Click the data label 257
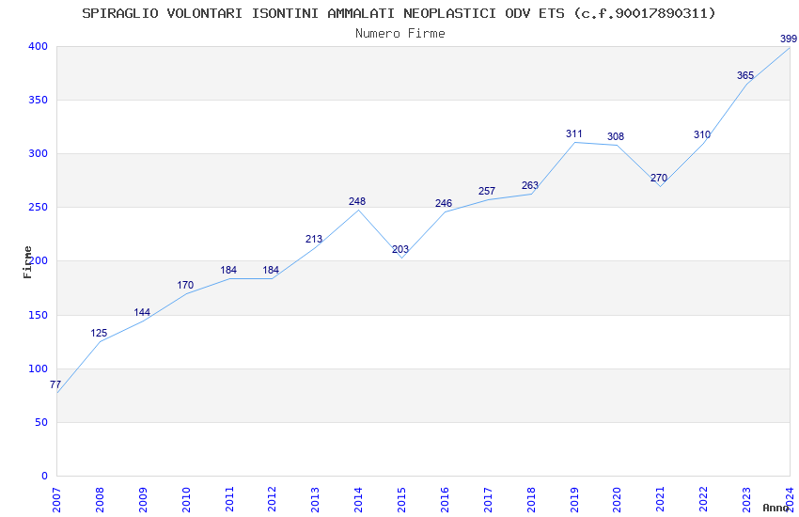This screenshot has height=517, width=799. coord(487,191)
